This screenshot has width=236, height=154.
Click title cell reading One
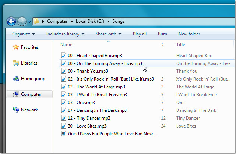point(180,103)
